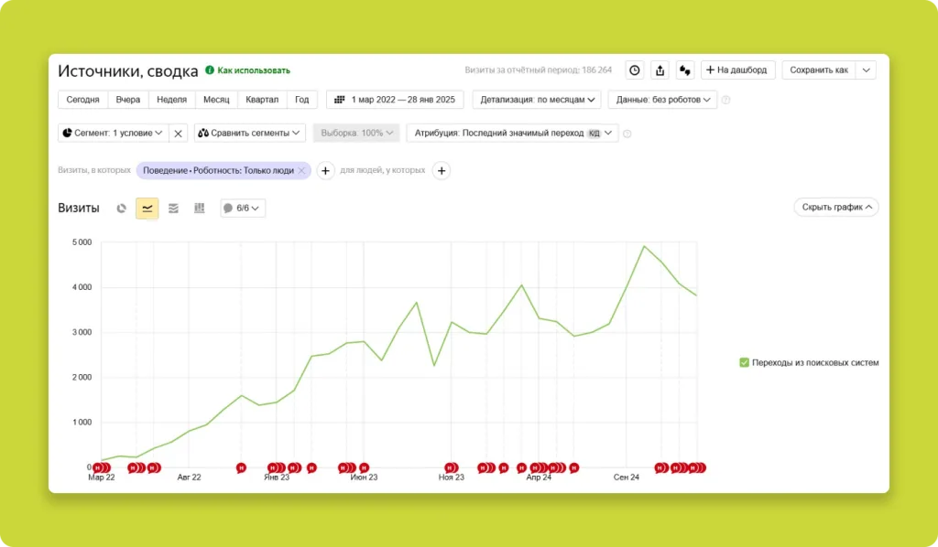Click the calendar icon in the date range
This screenshot has width=938, height=547.
339,100
